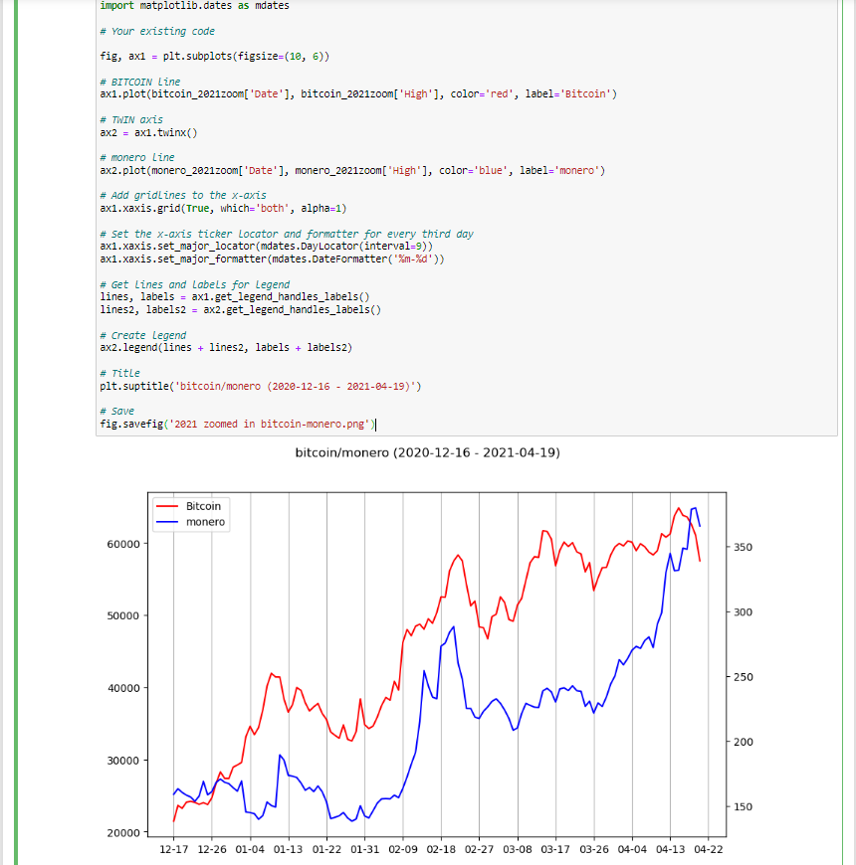The width and height of the screenshot is (856, 865).
Task: Click the 'import matplotlib.dates as mdates' code line
Action: coord(194,6)
